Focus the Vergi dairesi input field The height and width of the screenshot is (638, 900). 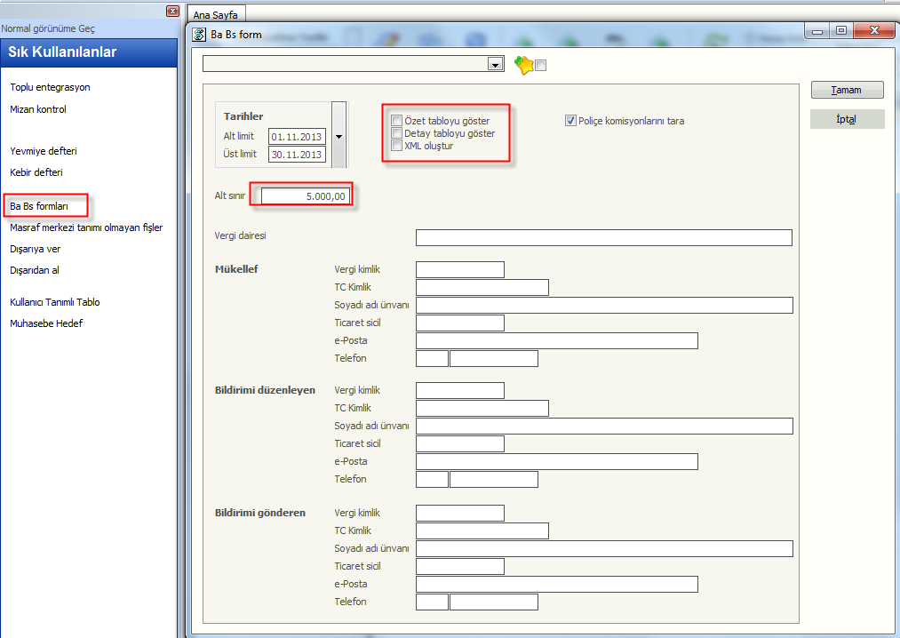coord(603,237)
